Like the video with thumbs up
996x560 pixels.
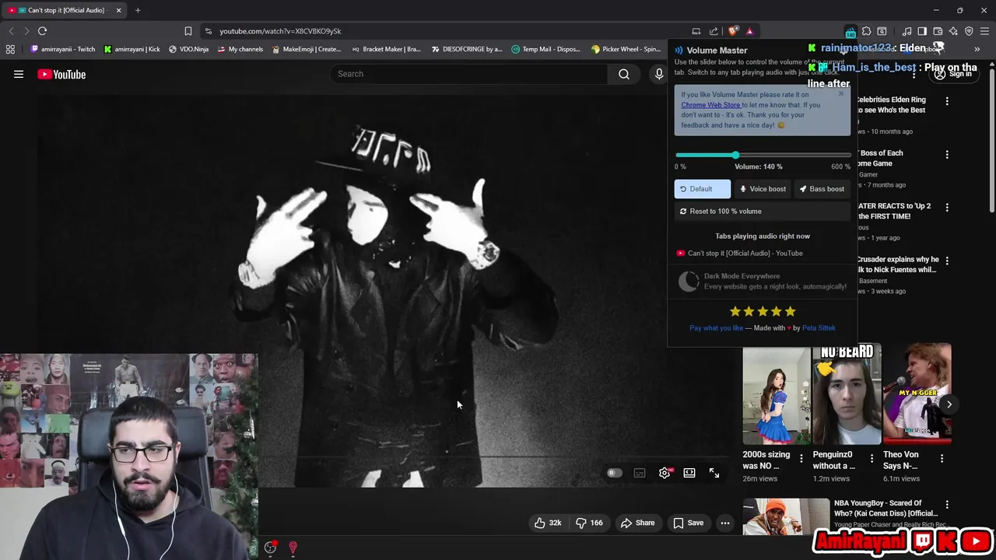coord(548,523)
